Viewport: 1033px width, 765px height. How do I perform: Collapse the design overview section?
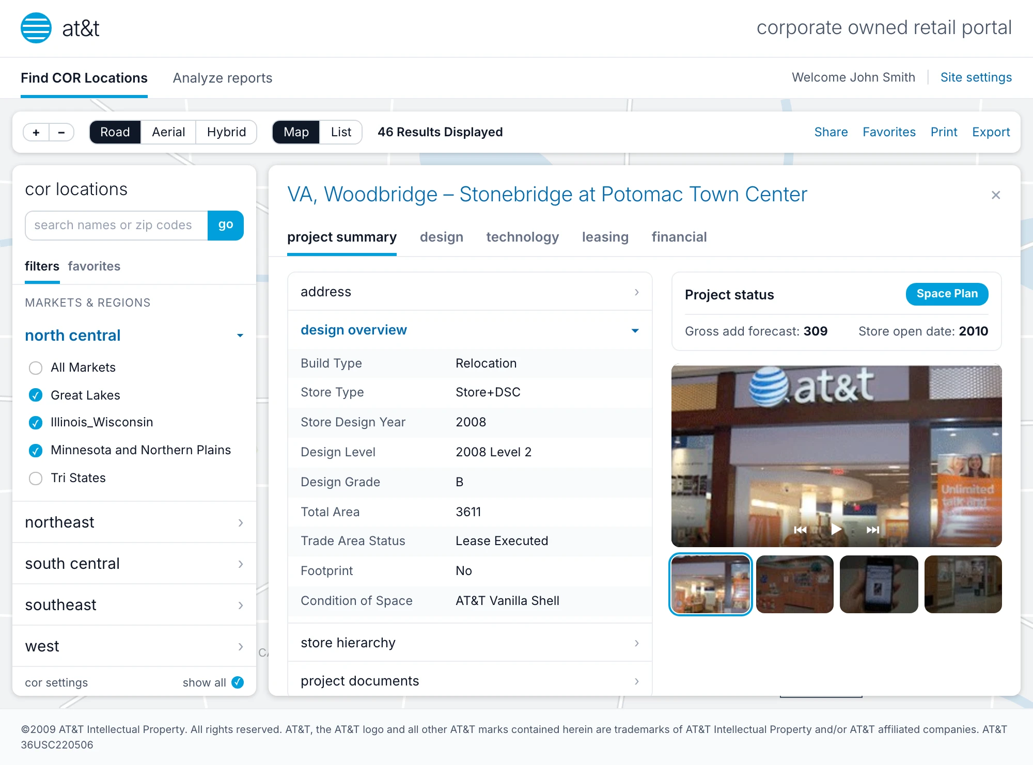coord(470,330)
